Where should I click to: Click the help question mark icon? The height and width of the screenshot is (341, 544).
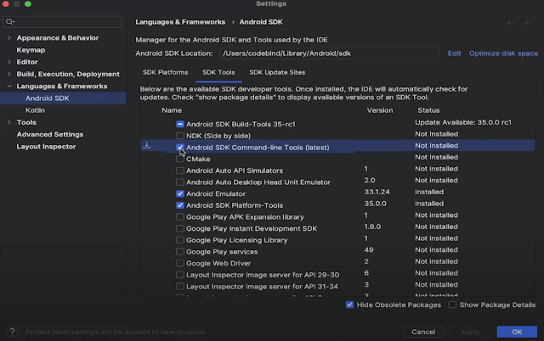[11, 332]
